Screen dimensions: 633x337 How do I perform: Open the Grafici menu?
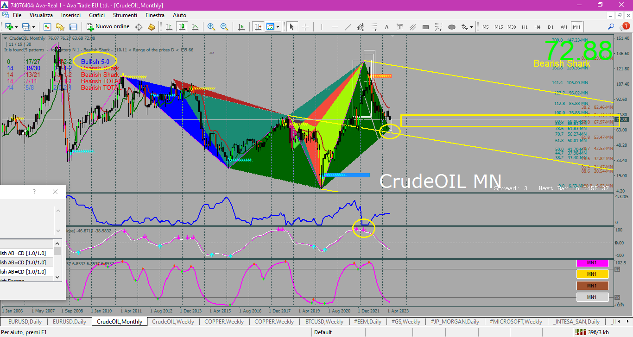tap(97, 15)
